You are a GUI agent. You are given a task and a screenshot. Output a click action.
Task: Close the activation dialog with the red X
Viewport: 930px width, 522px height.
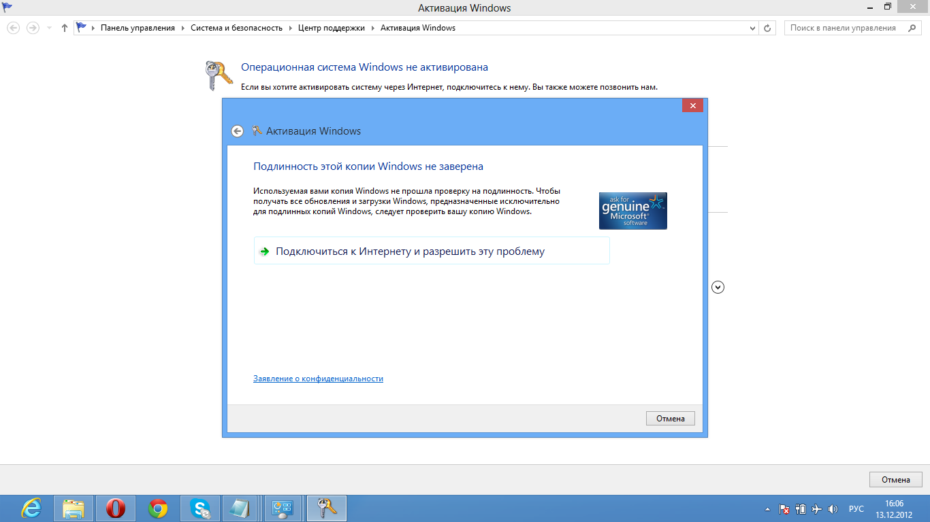coord(692,105)
